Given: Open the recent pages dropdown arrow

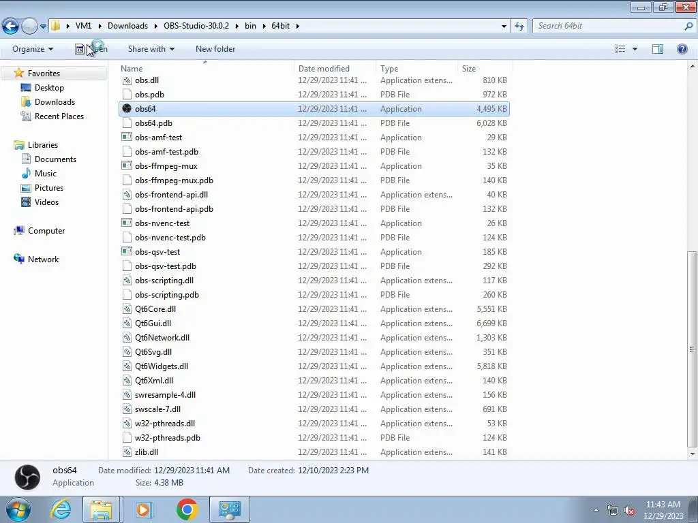Looking at the screenshot, I should coord(43,27).
